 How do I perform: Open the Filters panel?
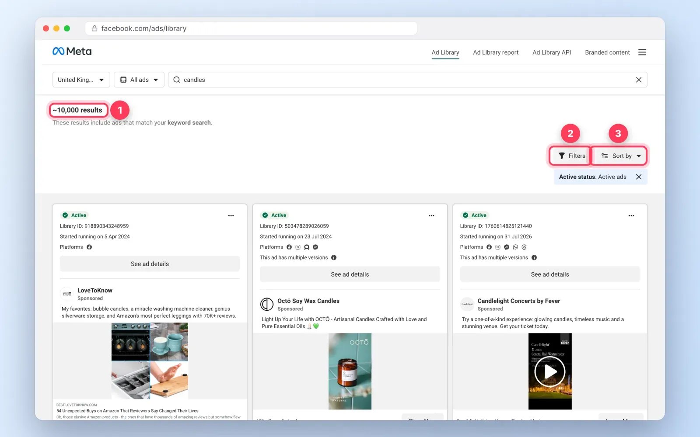point(571,156)
